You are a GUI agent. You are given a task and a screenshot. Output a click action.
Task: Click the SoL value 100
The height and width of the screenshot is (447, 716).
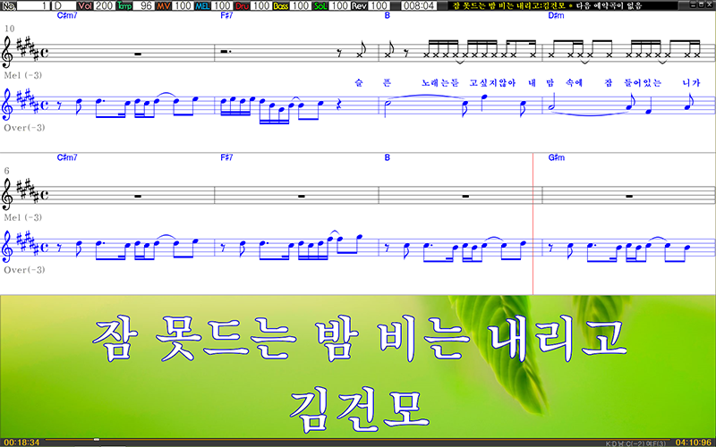click(x=339, y=5)
